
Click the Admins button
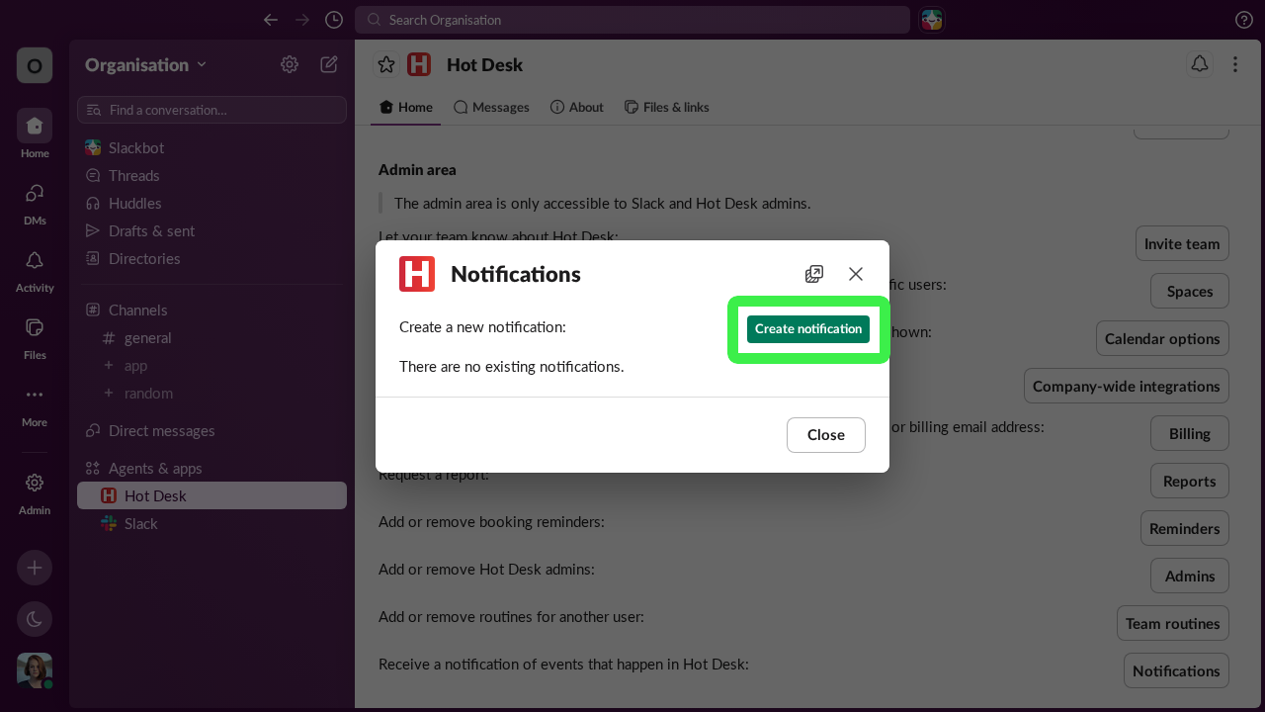tap(1190, 576)
